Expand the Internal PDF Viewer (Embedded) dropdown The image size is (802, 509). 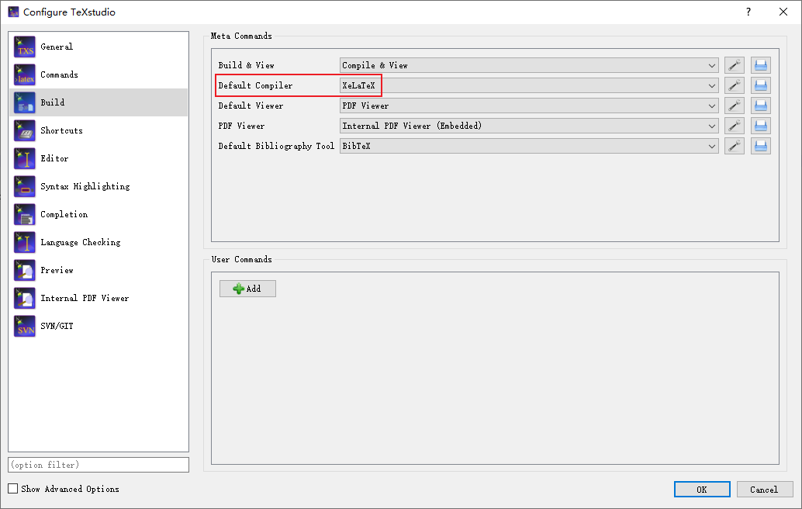529,126
